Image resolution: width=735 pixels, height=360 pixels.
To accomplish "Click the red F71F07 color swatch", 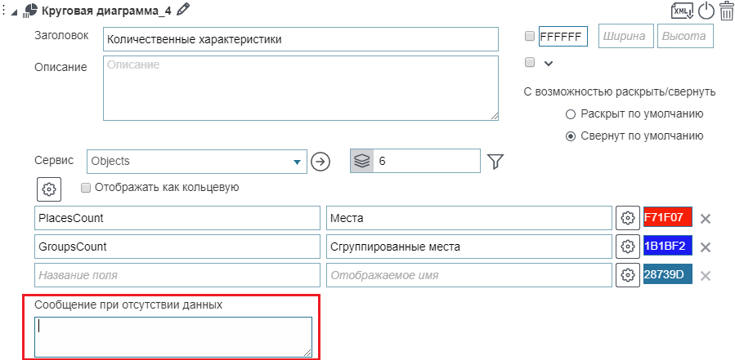I will pos(667,218).
